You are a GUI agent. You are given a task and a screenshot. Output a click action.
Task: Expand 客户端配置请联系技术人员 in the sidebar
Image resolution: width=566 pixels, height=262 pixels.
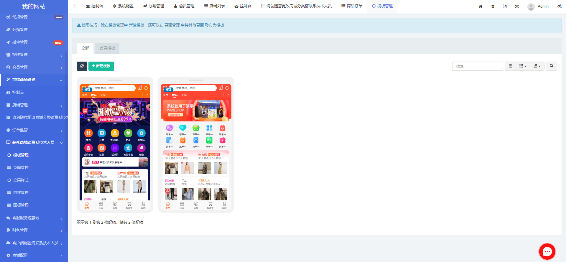[x=34, y=243]
